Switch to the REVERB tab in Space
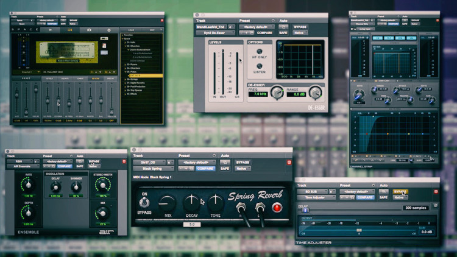 95,79
